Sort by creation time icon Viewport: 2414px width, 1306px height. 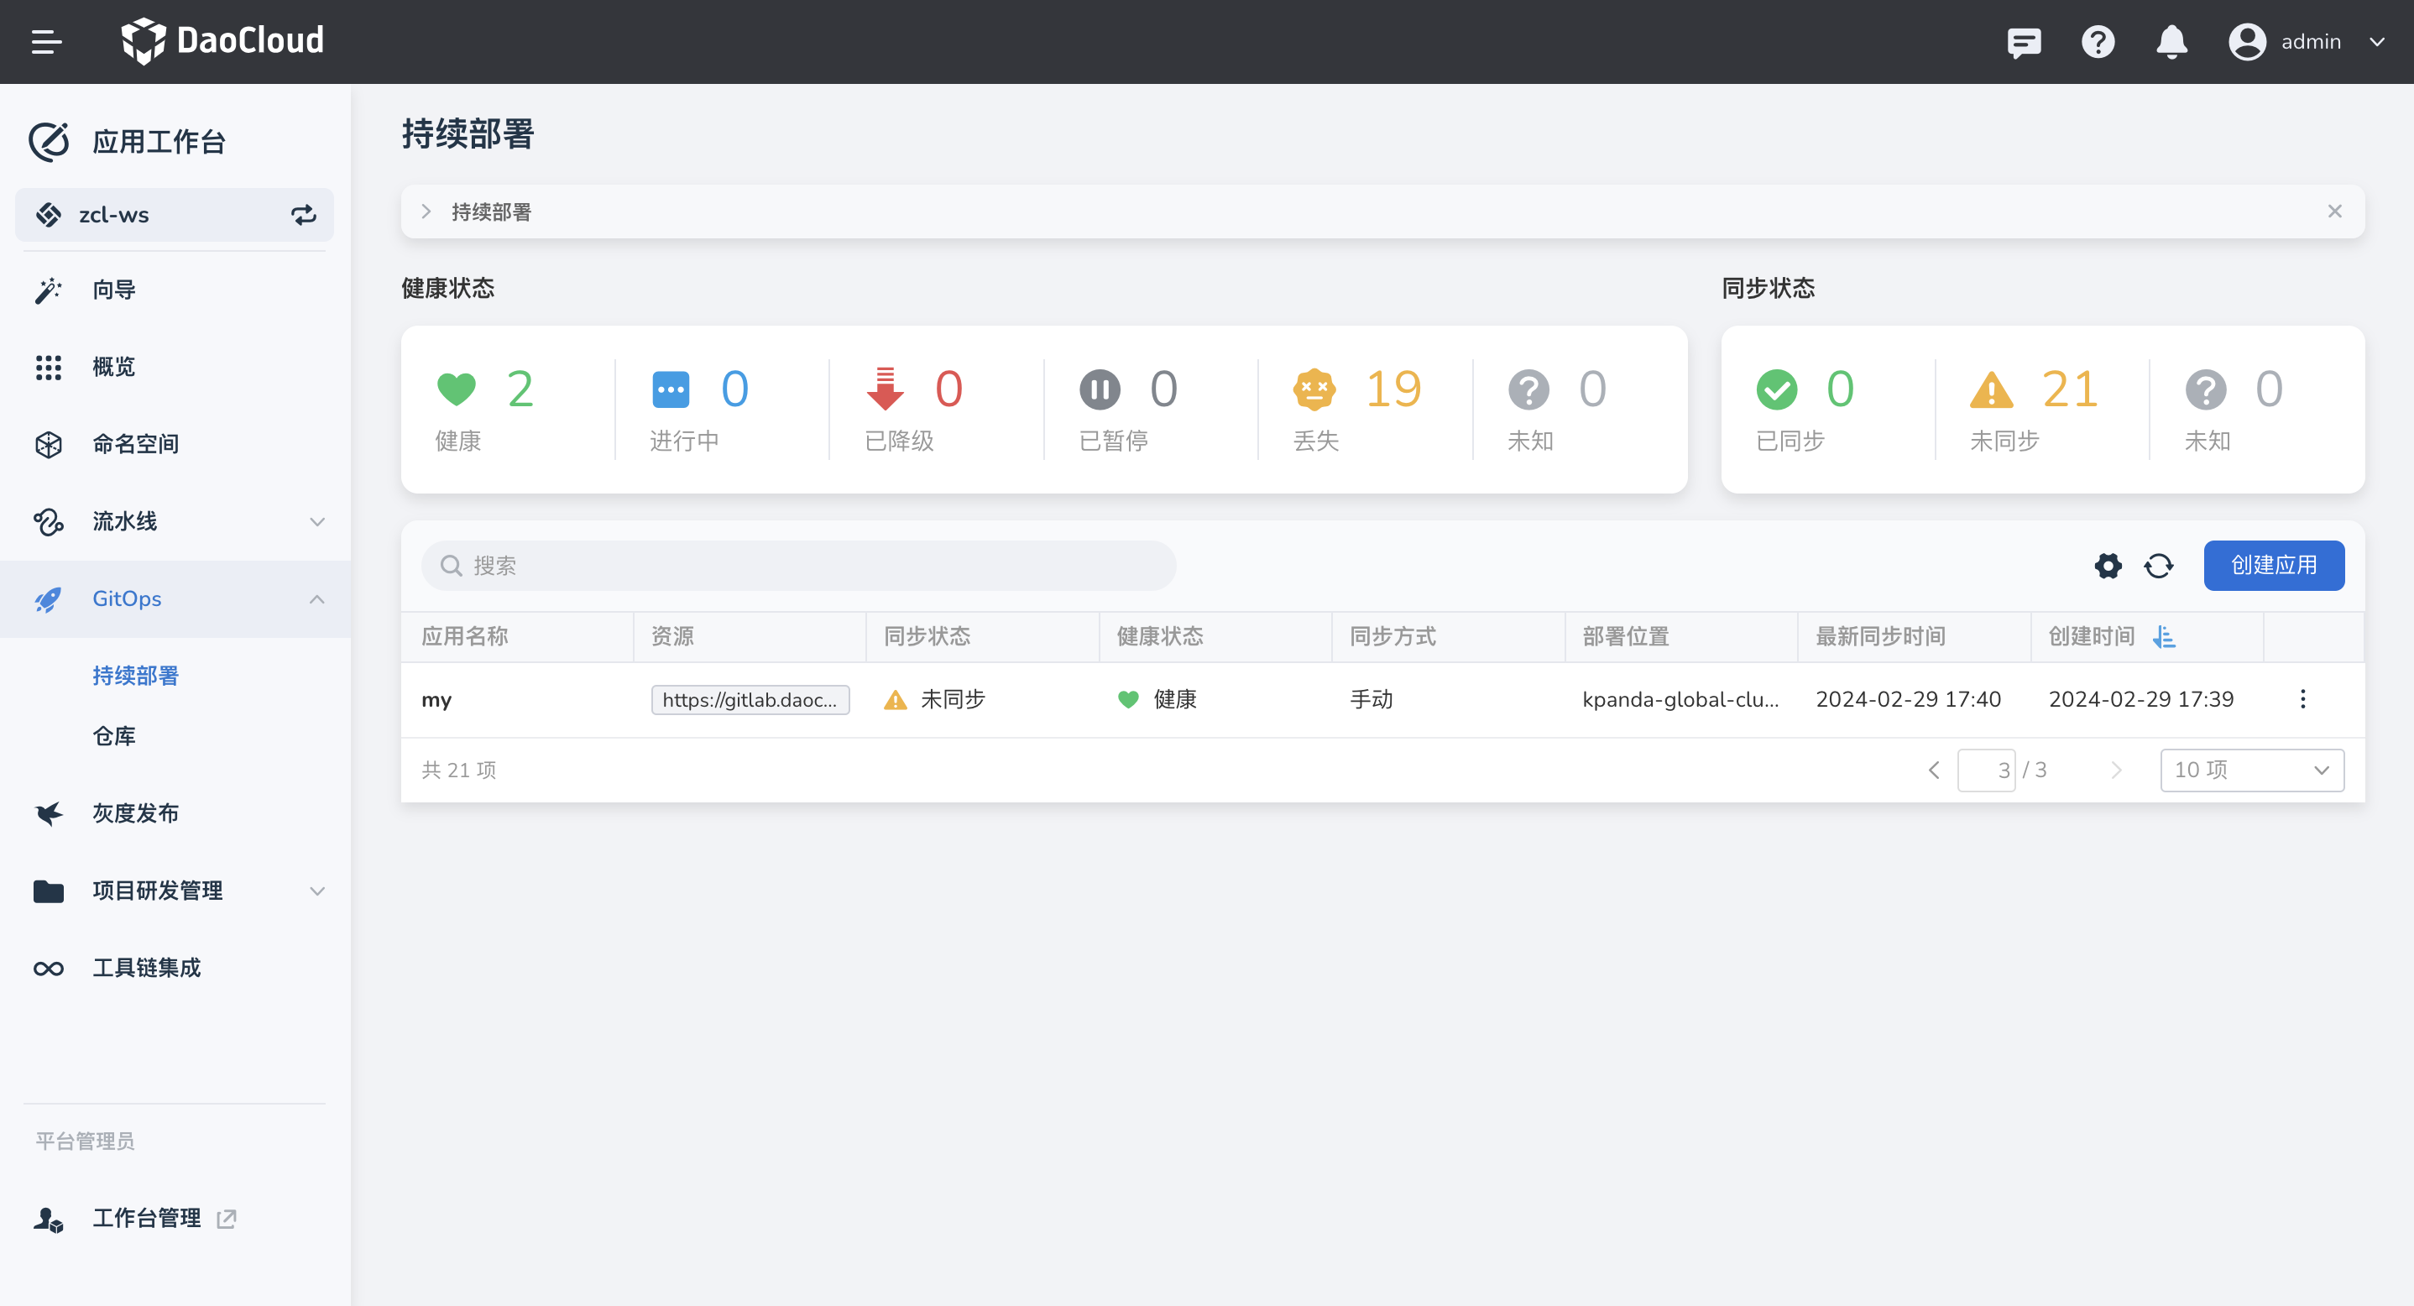pyautogui.click(x=2164, y=637)
